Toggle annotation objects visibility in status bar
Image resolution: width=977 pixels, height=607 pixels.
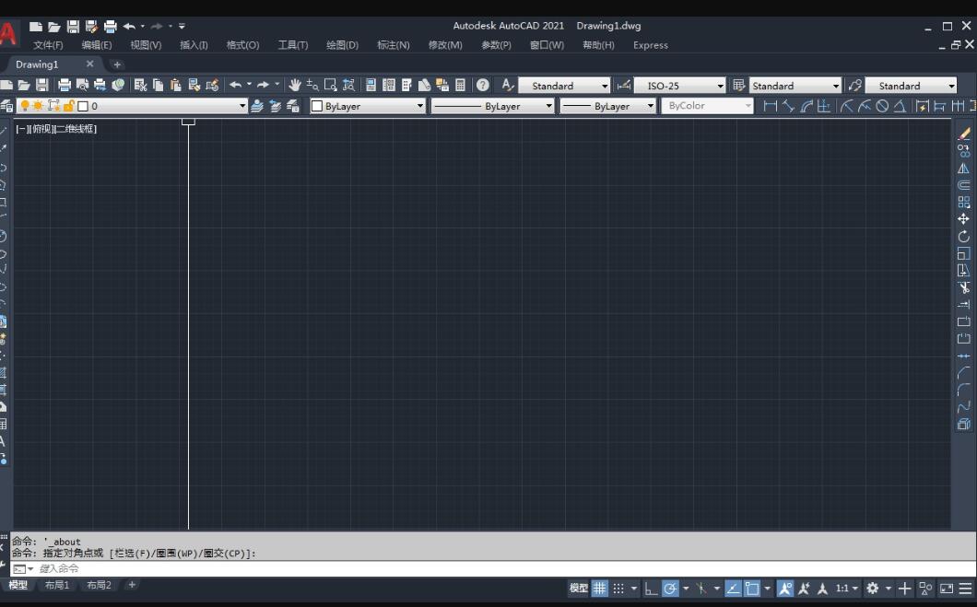[x=785, y=588]
